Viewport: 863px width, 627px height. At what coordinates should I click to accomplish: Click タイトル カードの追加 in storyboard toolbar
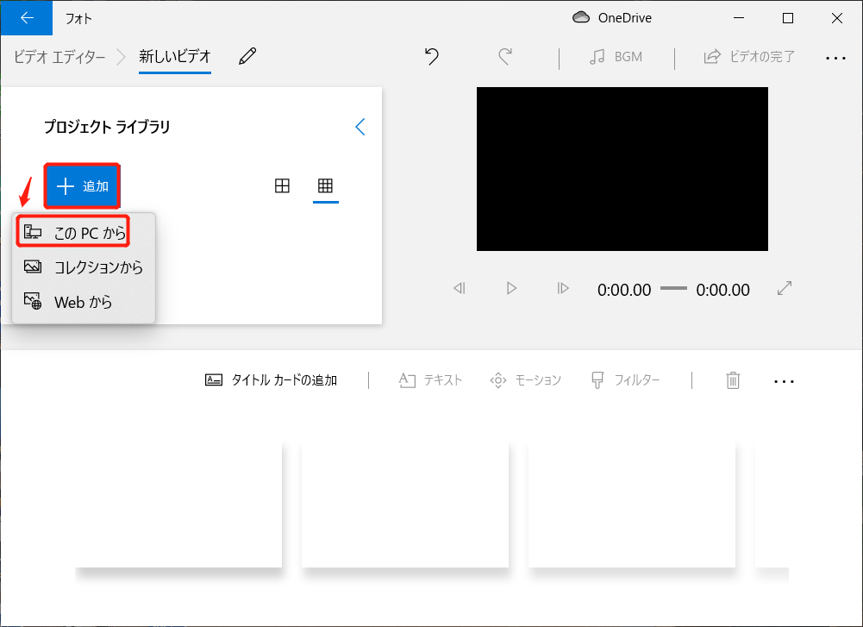271,379
